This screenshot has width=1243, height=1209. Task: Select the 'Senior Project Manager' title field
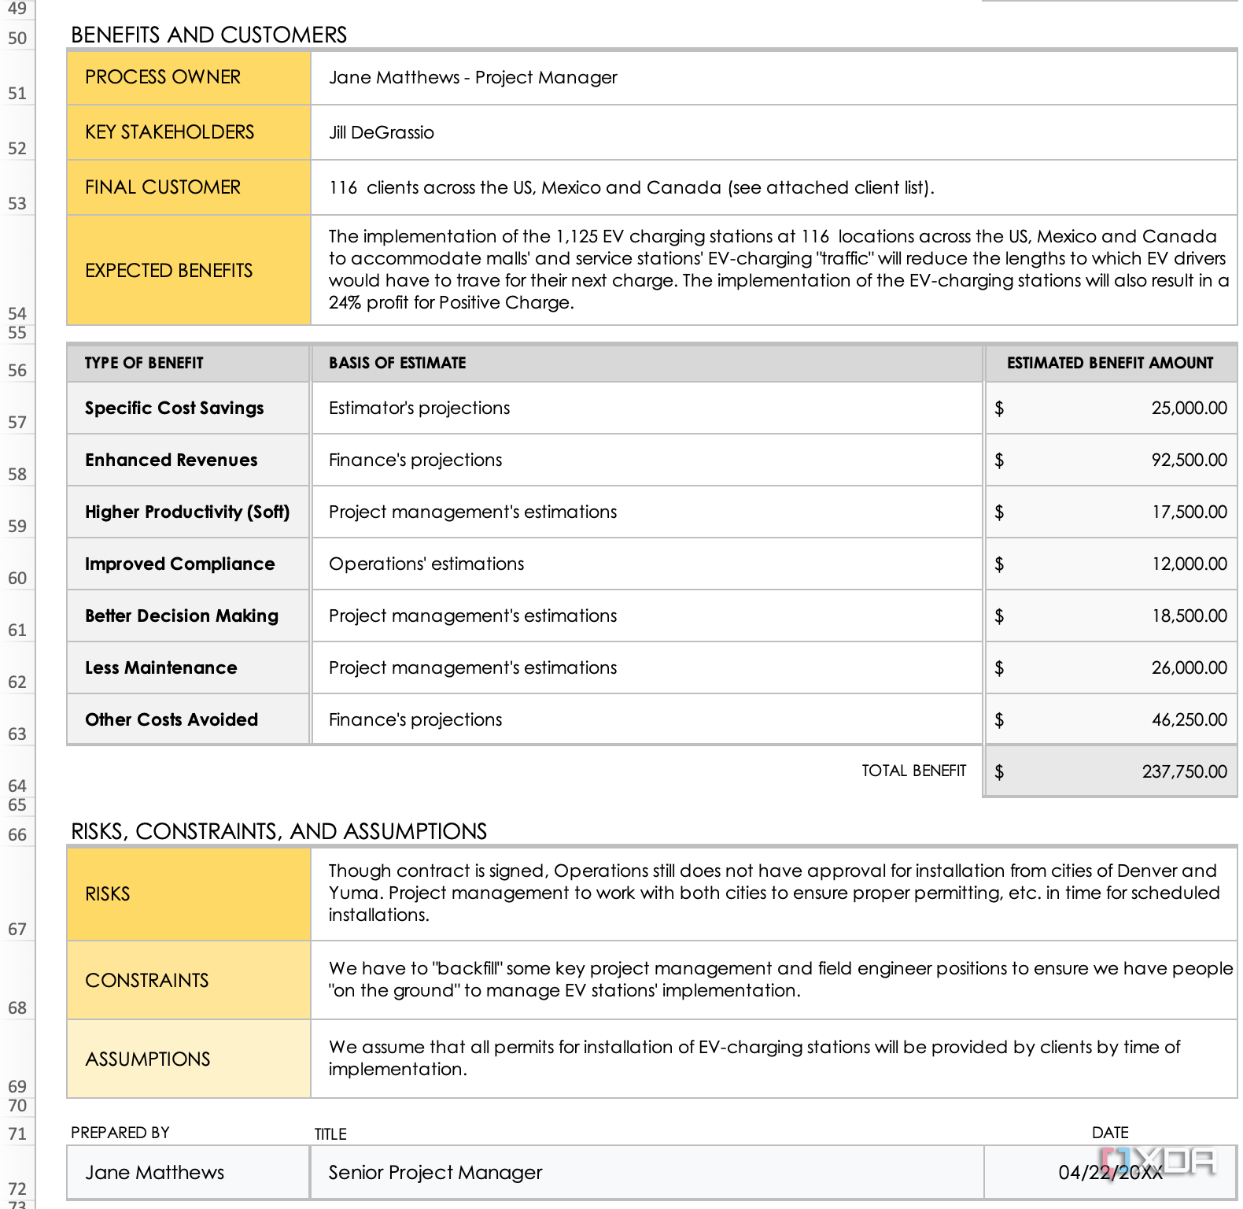tap(647, 1172)
